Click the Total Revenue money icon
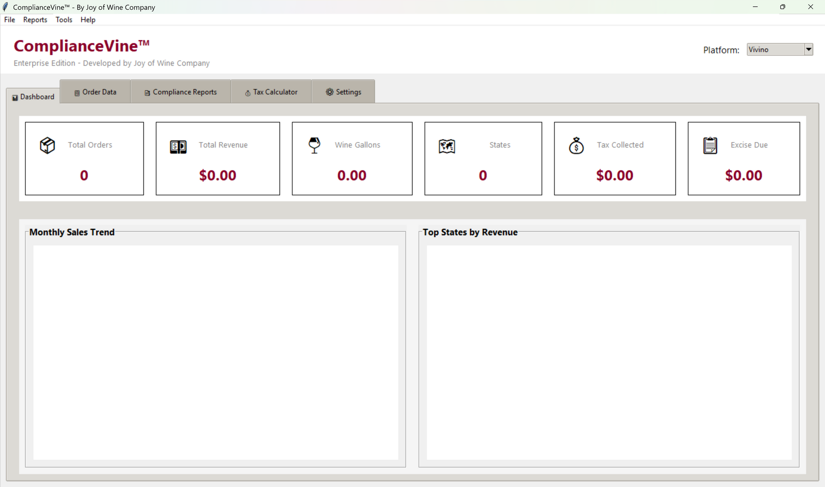The image size is (825, 487). 178,147
